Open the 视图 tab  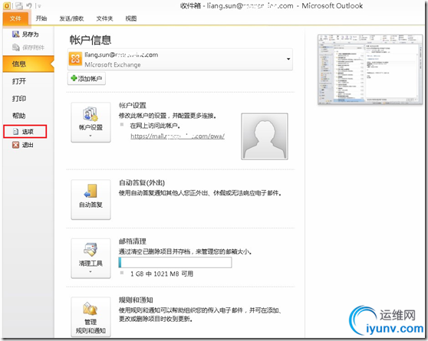point(130,18)
